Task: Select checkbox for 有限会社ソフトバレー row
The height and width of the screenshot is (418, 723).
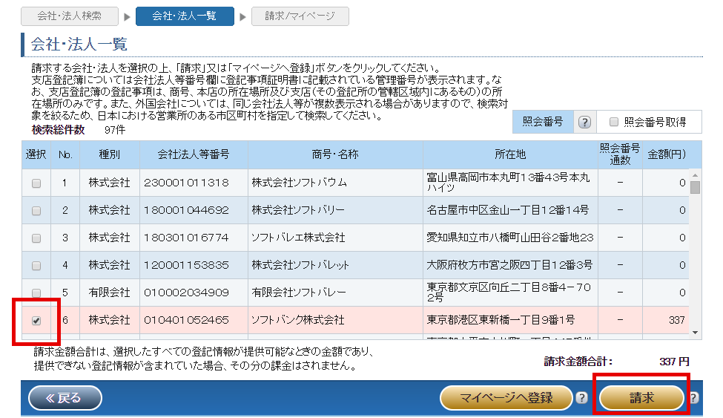Action: 36,293
